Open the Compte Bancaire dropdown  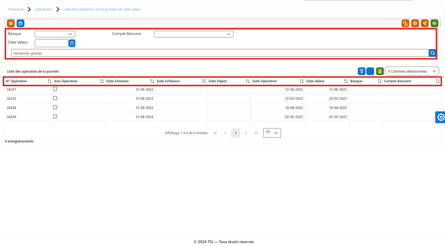(x=194, y=34)
